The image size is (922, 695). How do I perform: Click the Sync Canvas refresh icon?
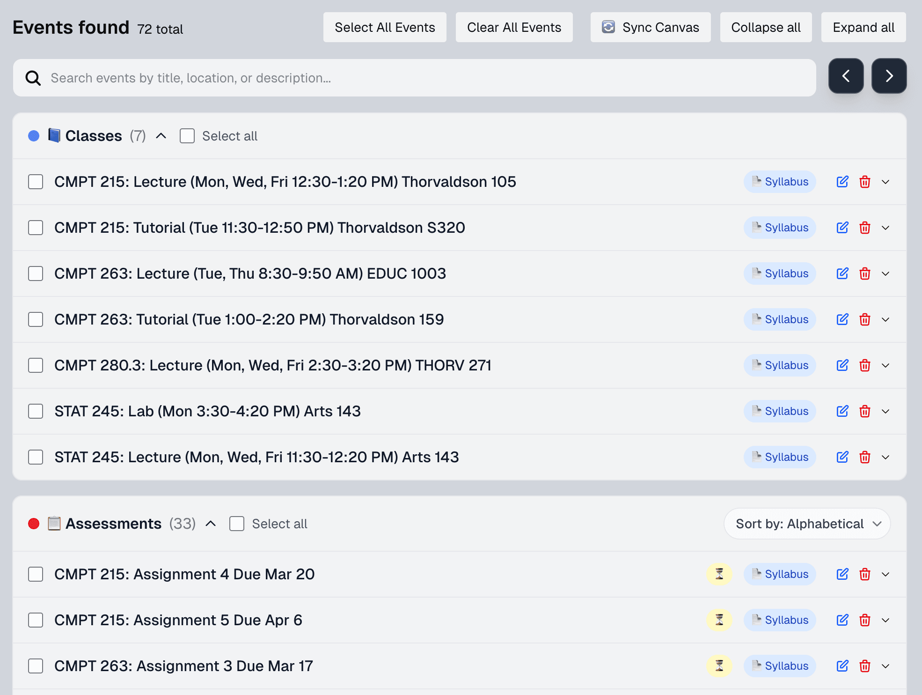click(608, 27)
